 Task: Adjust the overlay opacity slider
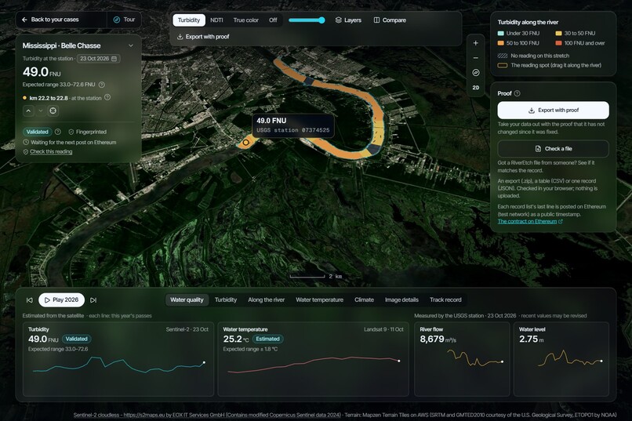(307, 20)
